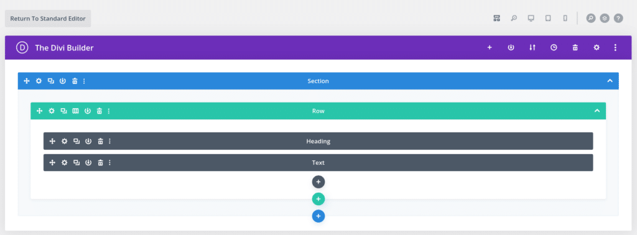Click Return To Standard Editor button

(x=48, y=19)
